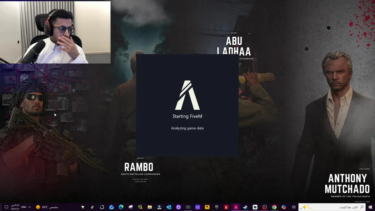Open OBS Studio from the taskbar
This screenshot has height=211, width=375.
pyautogui.click(x=265, y=207)
